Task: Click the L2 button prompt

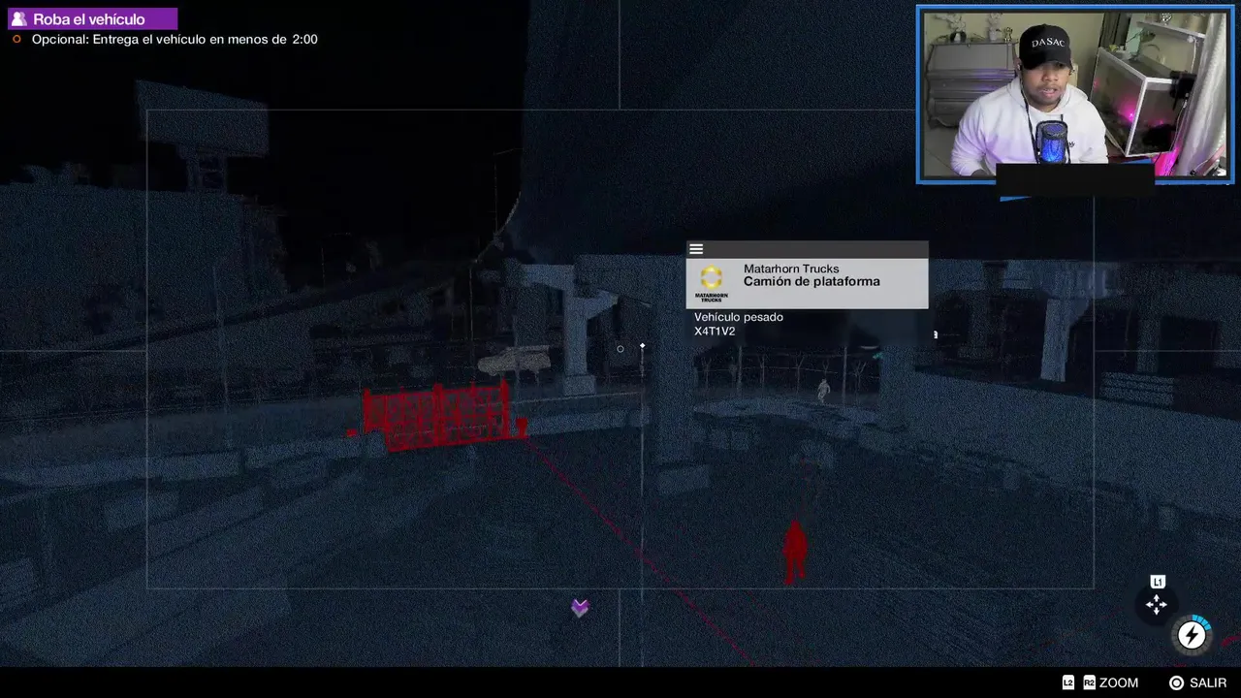Action: (x=1068, y=682)
